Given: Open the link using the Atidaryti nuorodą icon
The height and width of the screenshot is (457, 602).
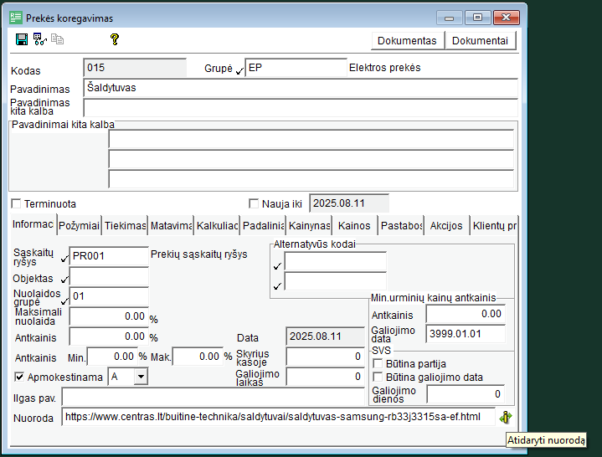Looking at the screenshot, I should coord(506,417).
